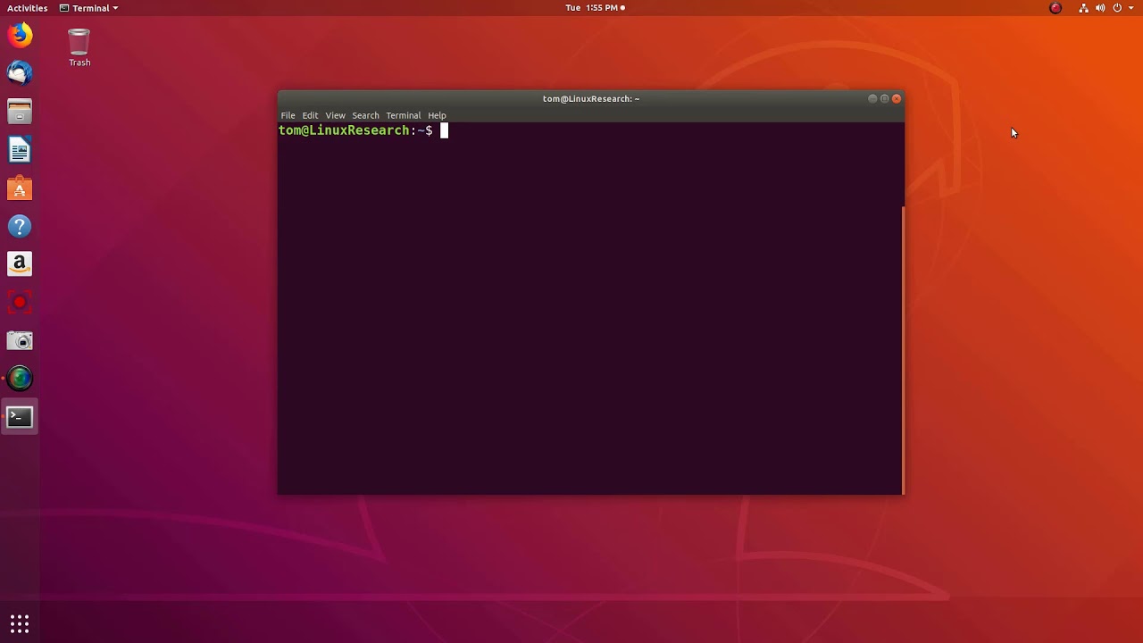Screen dimensions: 1143x643
Task: Open the network status icon
Action: point(1083,8)
